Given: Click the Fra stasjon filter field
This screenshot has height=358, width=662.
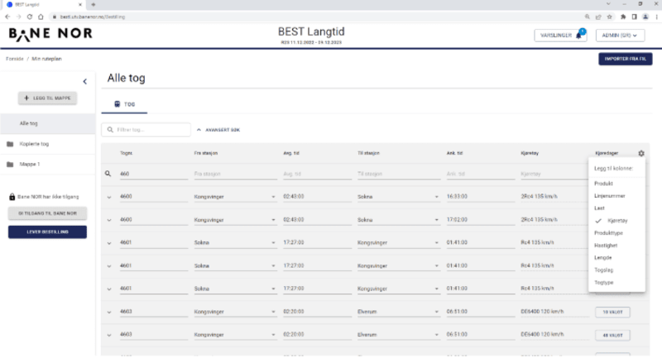Looking at the screenshot, I should (236, 174).
